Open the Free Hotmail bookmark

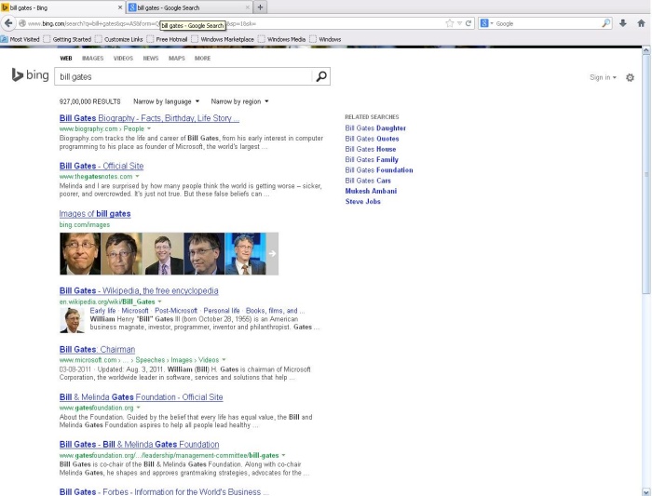pyautogui.click(x=167, y=39)
